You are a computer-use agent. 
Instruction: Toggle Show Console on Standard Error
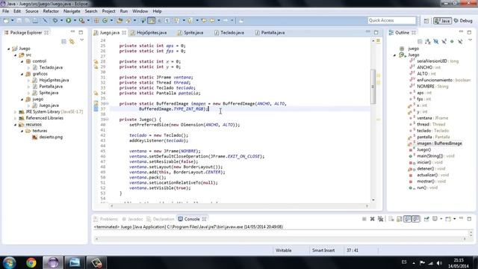416,219
